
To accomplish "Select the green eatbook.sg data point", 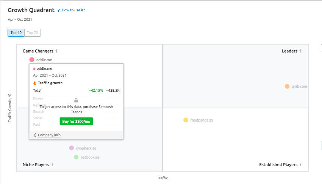I will [x=76, y=157].
